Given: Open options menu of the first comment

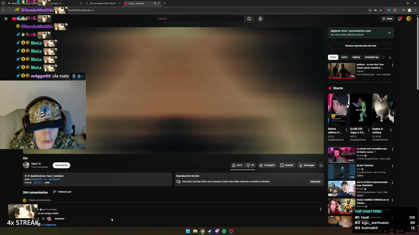Looking at the screenshot, I should tap(321, 209).
